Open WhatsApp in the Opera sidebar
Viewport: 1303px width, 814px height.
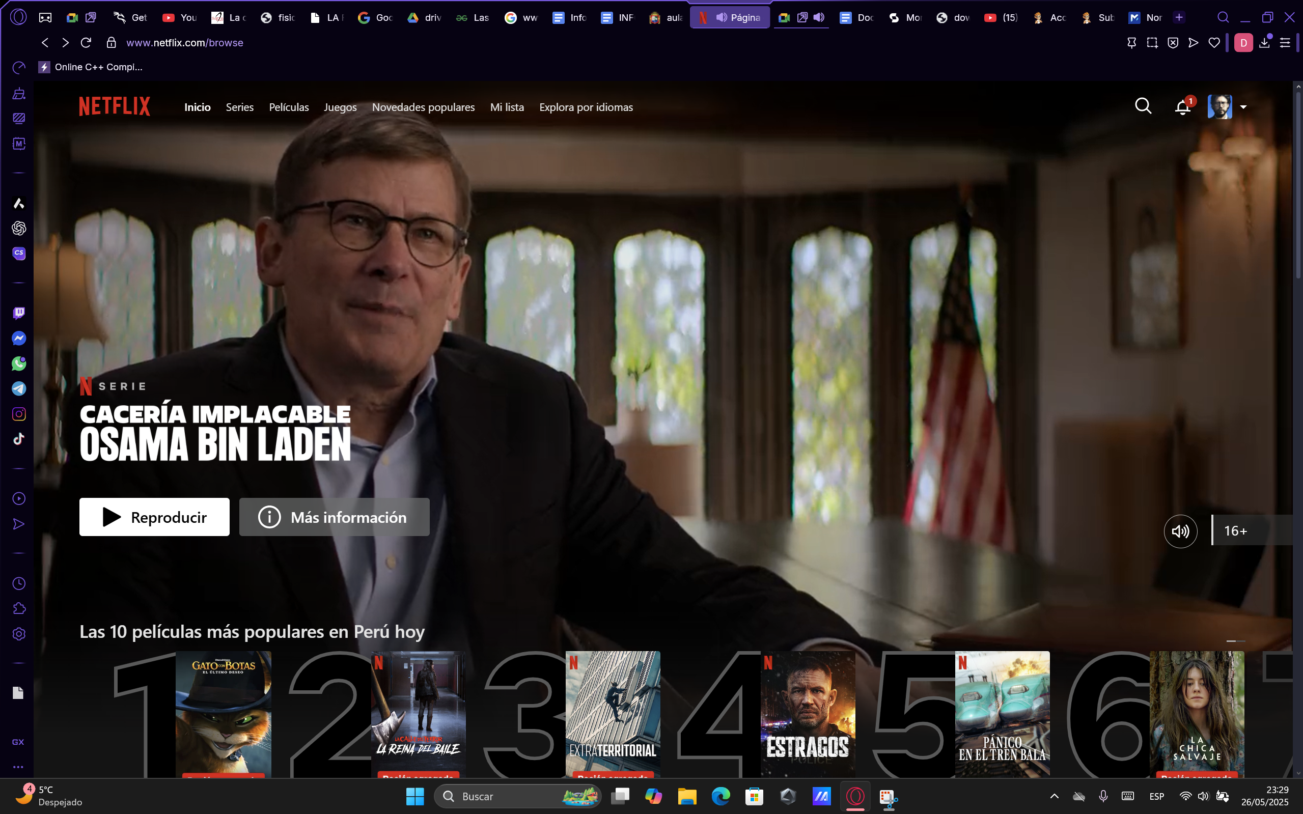(19, 363)
